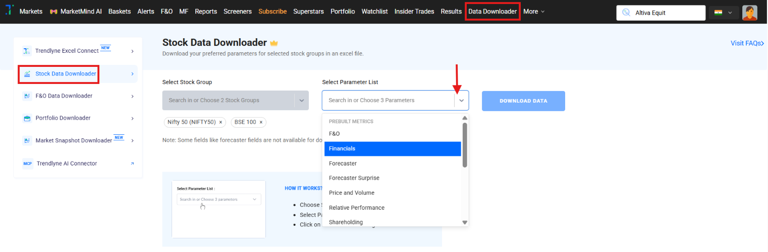Click the Stock Data Downloader sidebar icon
The width and height of the screenshot is (768, 252).
point(27,74)
